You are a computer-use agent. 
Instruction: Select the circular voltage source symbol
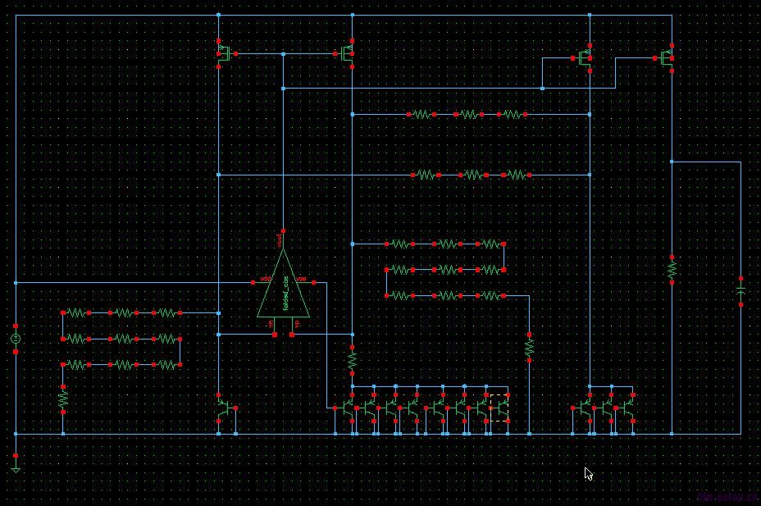pyautogui.click(x=16, y=339)
